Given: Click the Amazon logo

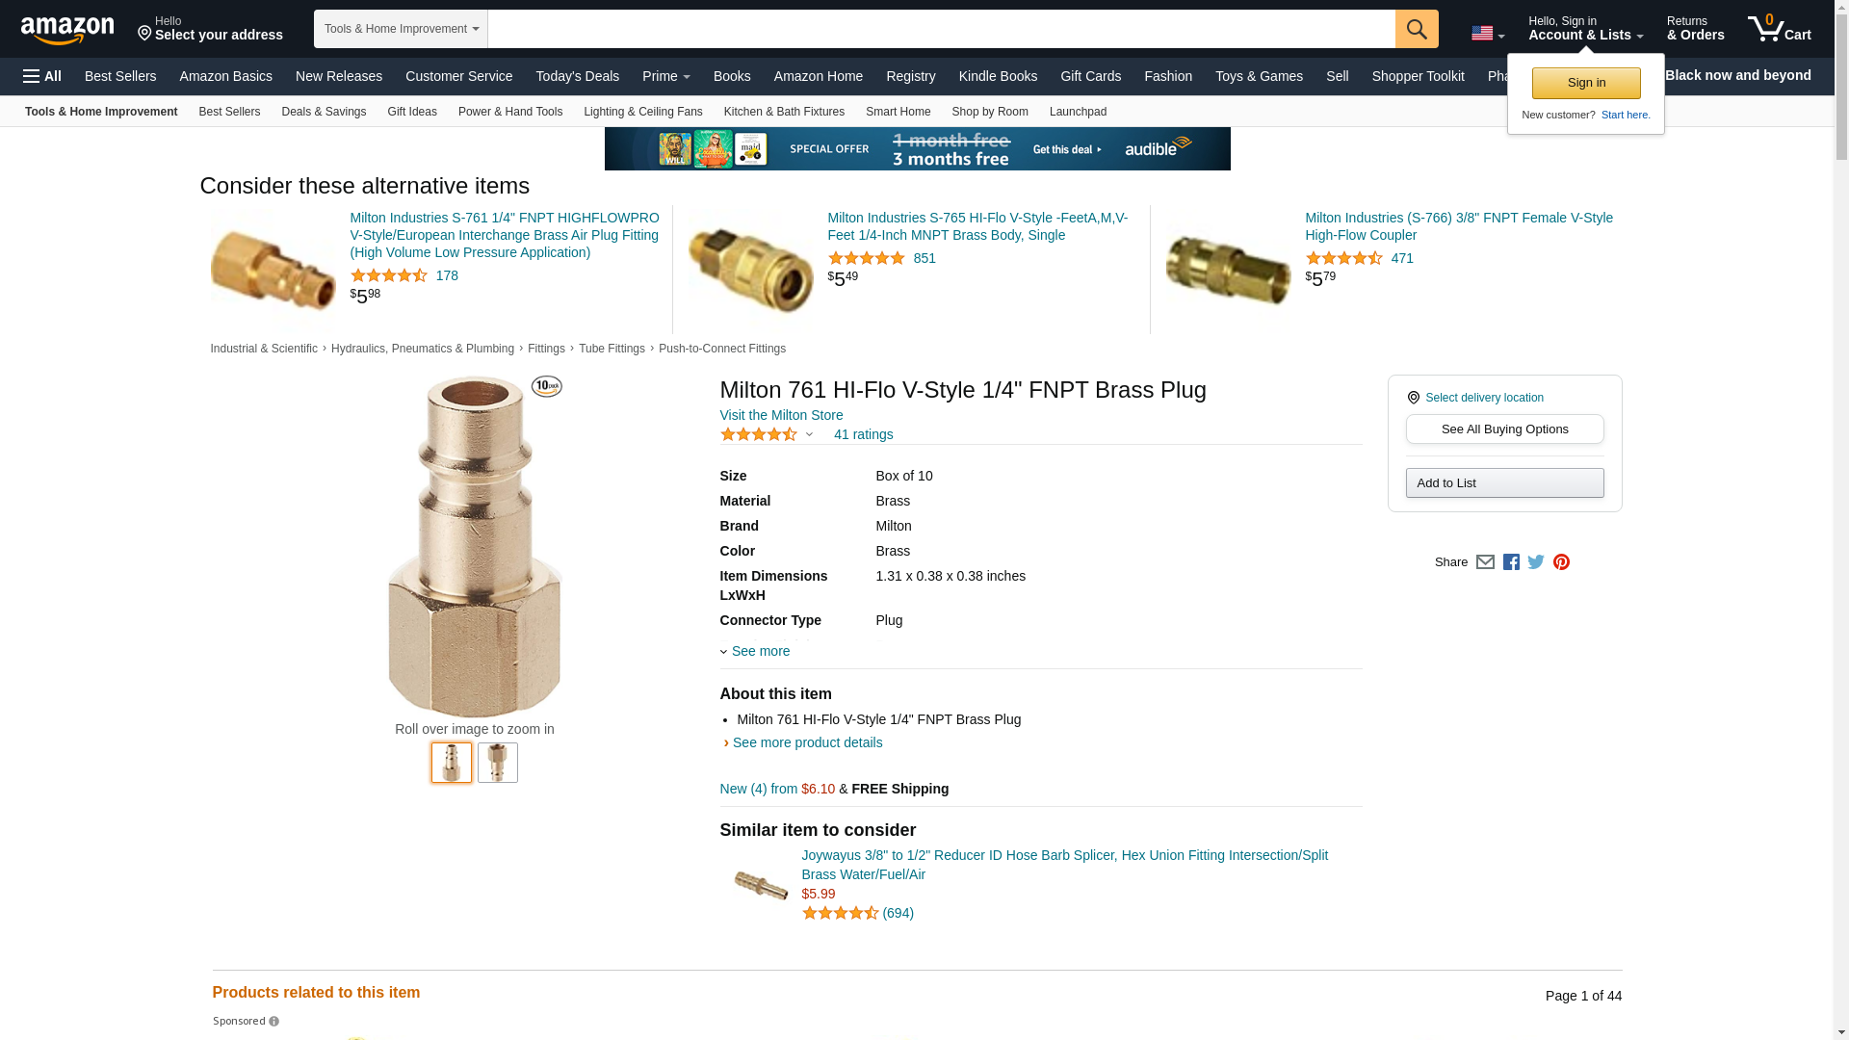Looking at the screenshot, I should click(x=67, y=30).
